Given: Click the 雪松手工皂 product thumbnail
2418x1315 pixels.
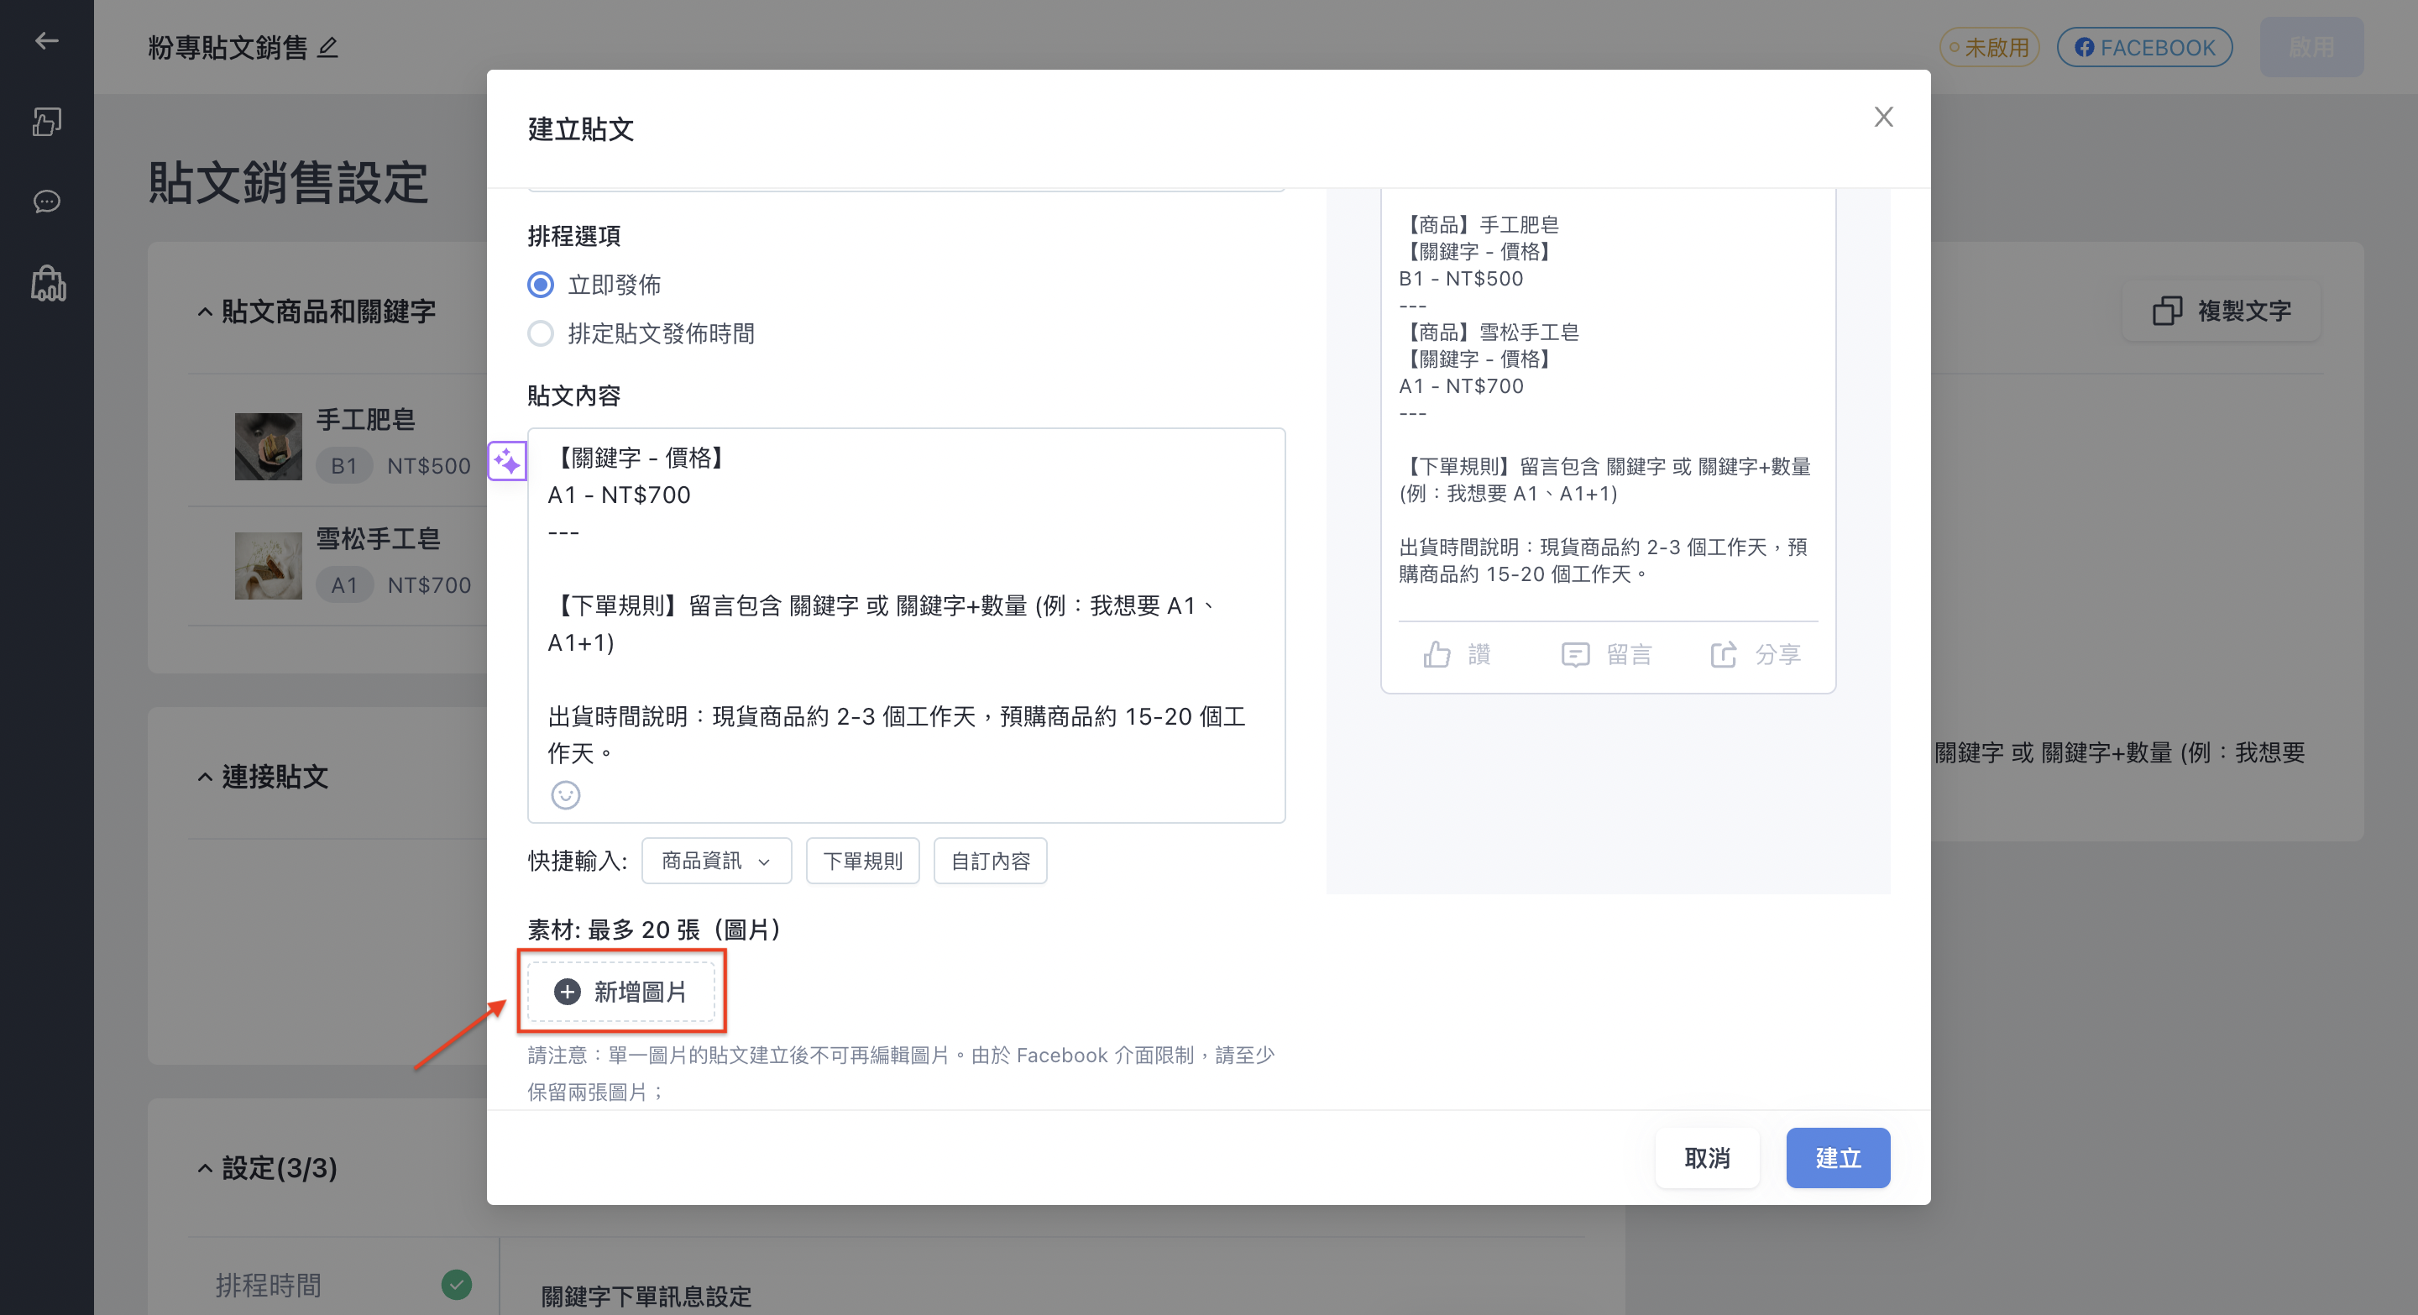Looking at the screenshot, I should (x=269, y=565).
